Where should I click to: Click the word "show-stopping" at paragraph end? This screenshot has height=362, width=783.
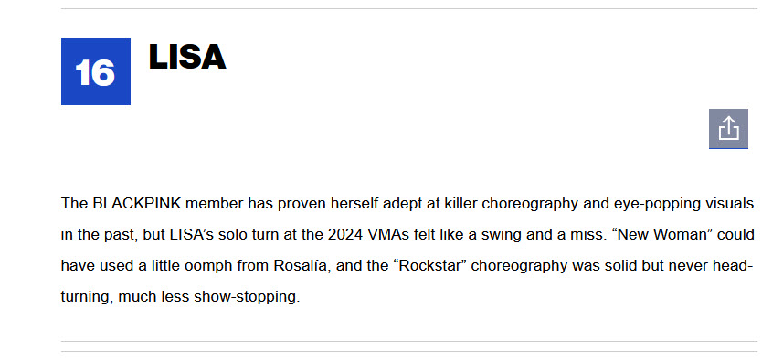coord(247,298)
